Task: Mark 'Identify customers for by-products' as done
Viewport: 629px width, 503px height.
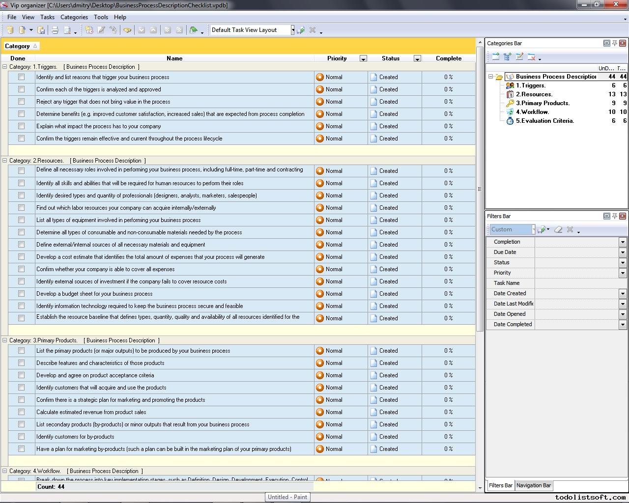Action: tap(21, 437)
